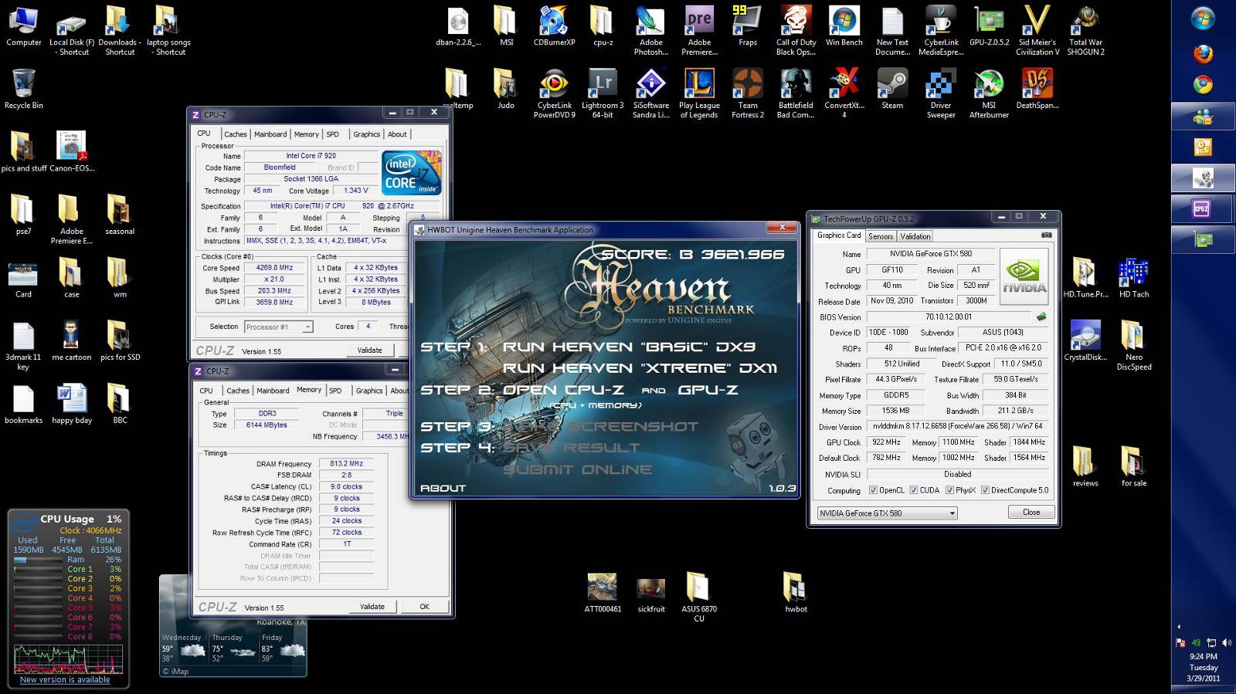The height and width of the screenshot is (694, 1236).
Task: Click GPU-Z screenshot camera icon
Action: pyautogui.click(x=1046, y=235)
